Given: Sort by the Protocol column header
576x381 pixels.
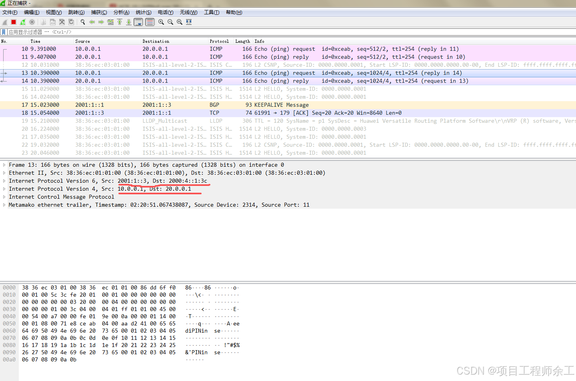Looking at the screenshot, I should coord(221,41).
